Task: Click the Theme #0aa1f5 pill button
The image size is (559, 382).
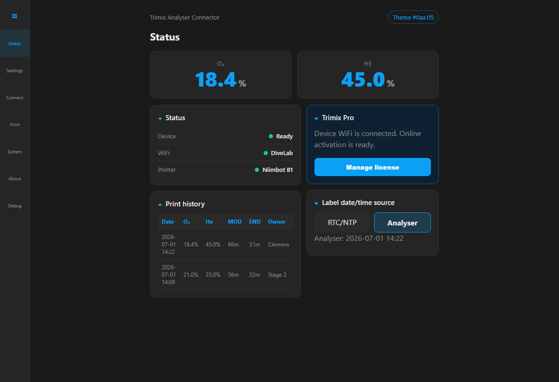Action: 413,17
